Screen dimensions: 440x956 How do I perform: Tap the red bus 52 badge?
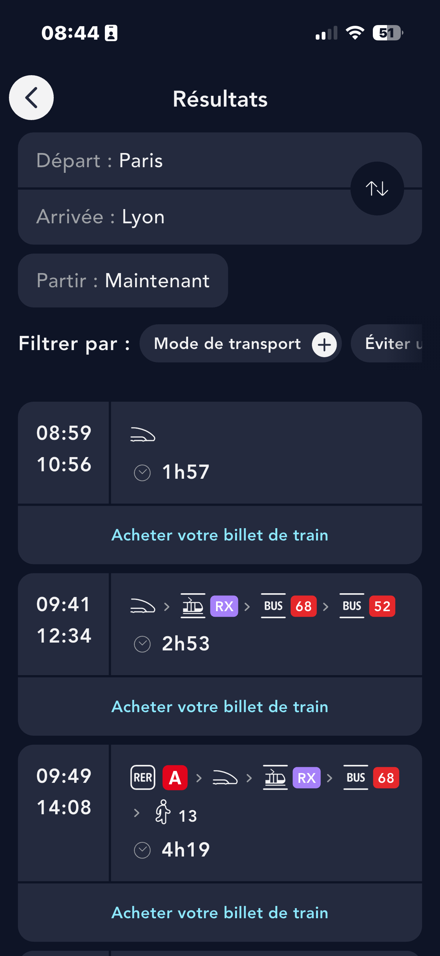382,606
